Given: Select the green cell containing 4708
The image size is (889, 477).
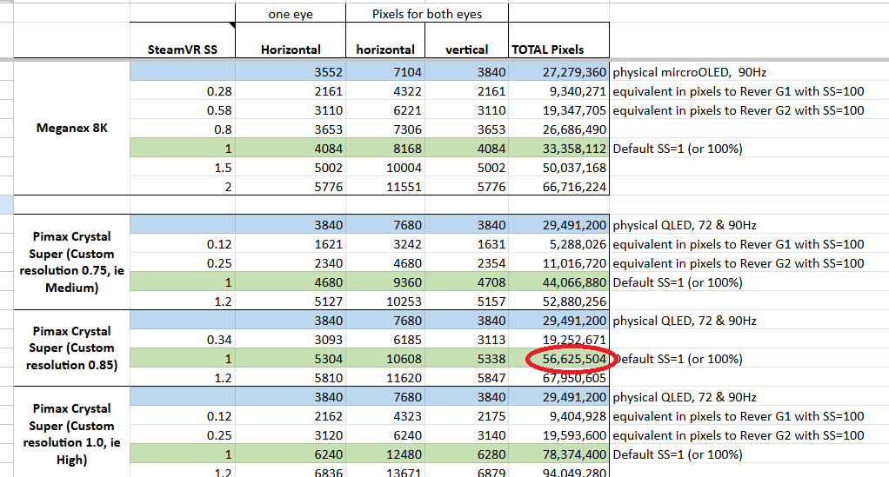Looking at the screenshot, I should pos(466,282).
